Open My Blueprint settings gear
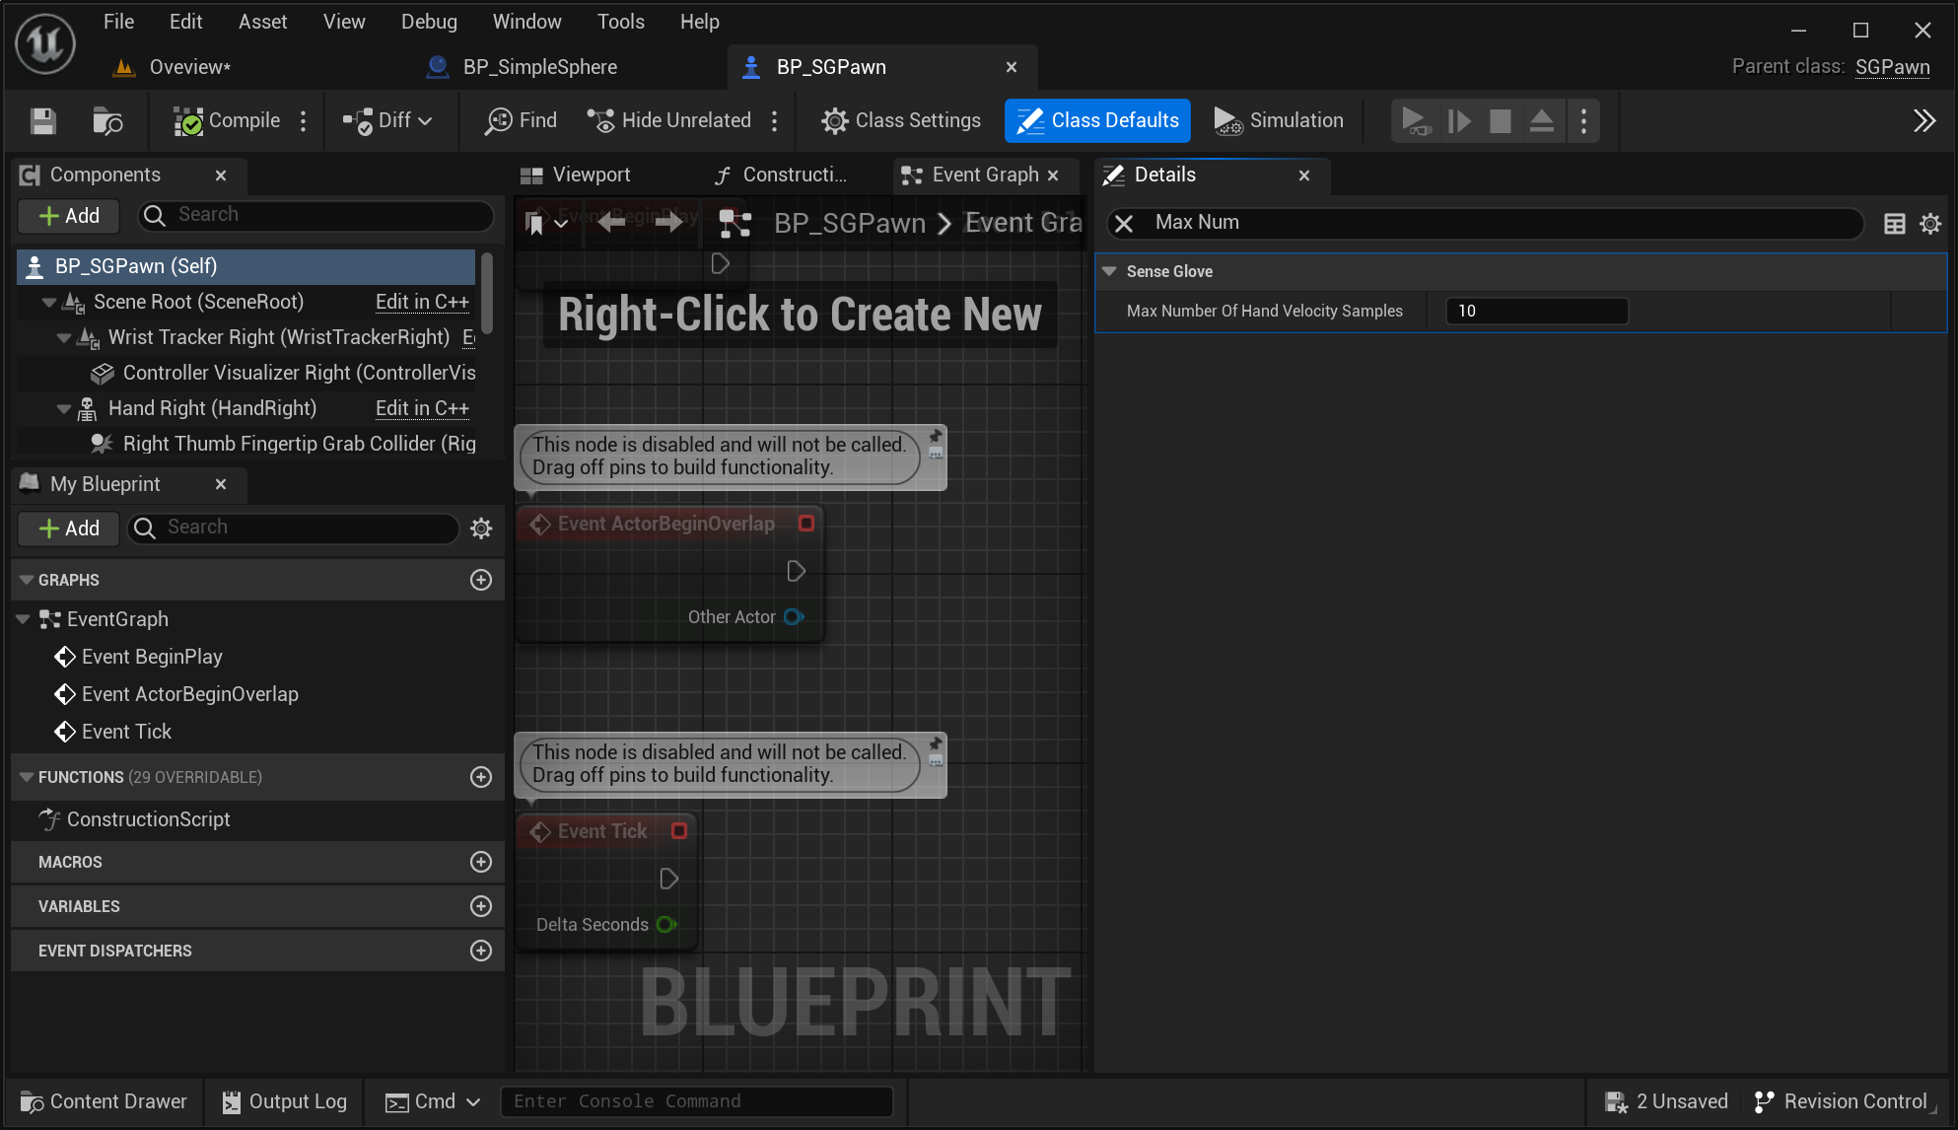Image resolution: width=1958 pixels, height=1130 pixels. [x=481, y=529]
